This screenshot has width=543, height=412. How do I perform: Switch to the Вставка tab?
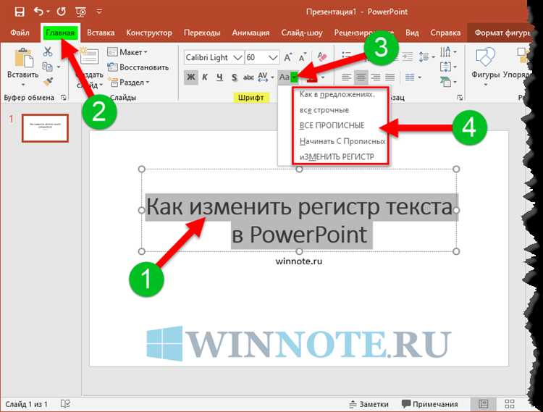click(x=101, y=33)
